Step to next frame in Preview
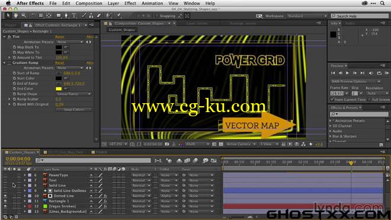Viewport: 391px width, 220px height. [355, 73]
